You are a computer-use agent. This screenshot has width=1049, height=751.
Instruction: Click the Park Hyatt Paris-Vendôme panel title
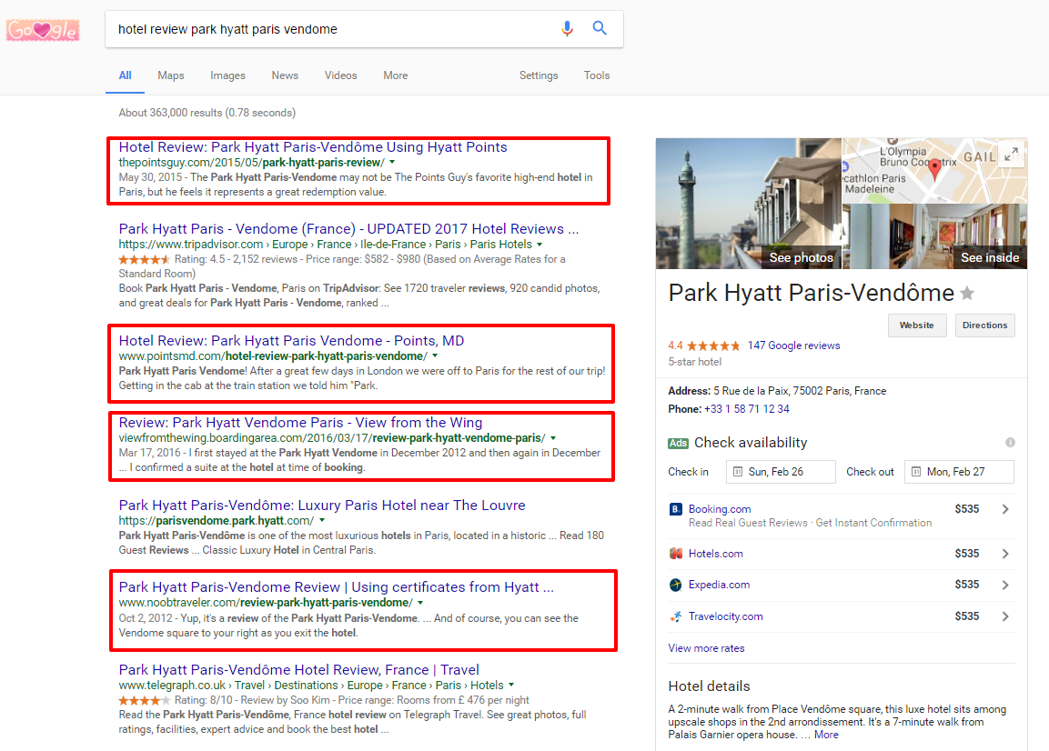[x=811, y=293]
